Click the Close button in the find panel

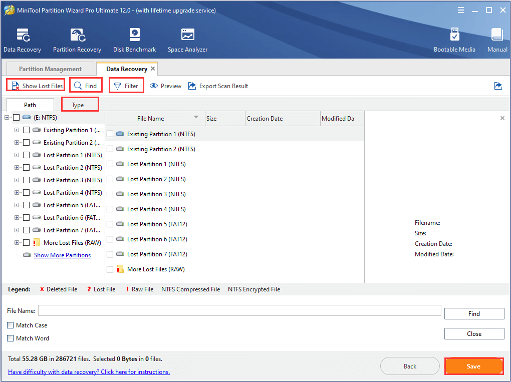[x=474, y=334]
